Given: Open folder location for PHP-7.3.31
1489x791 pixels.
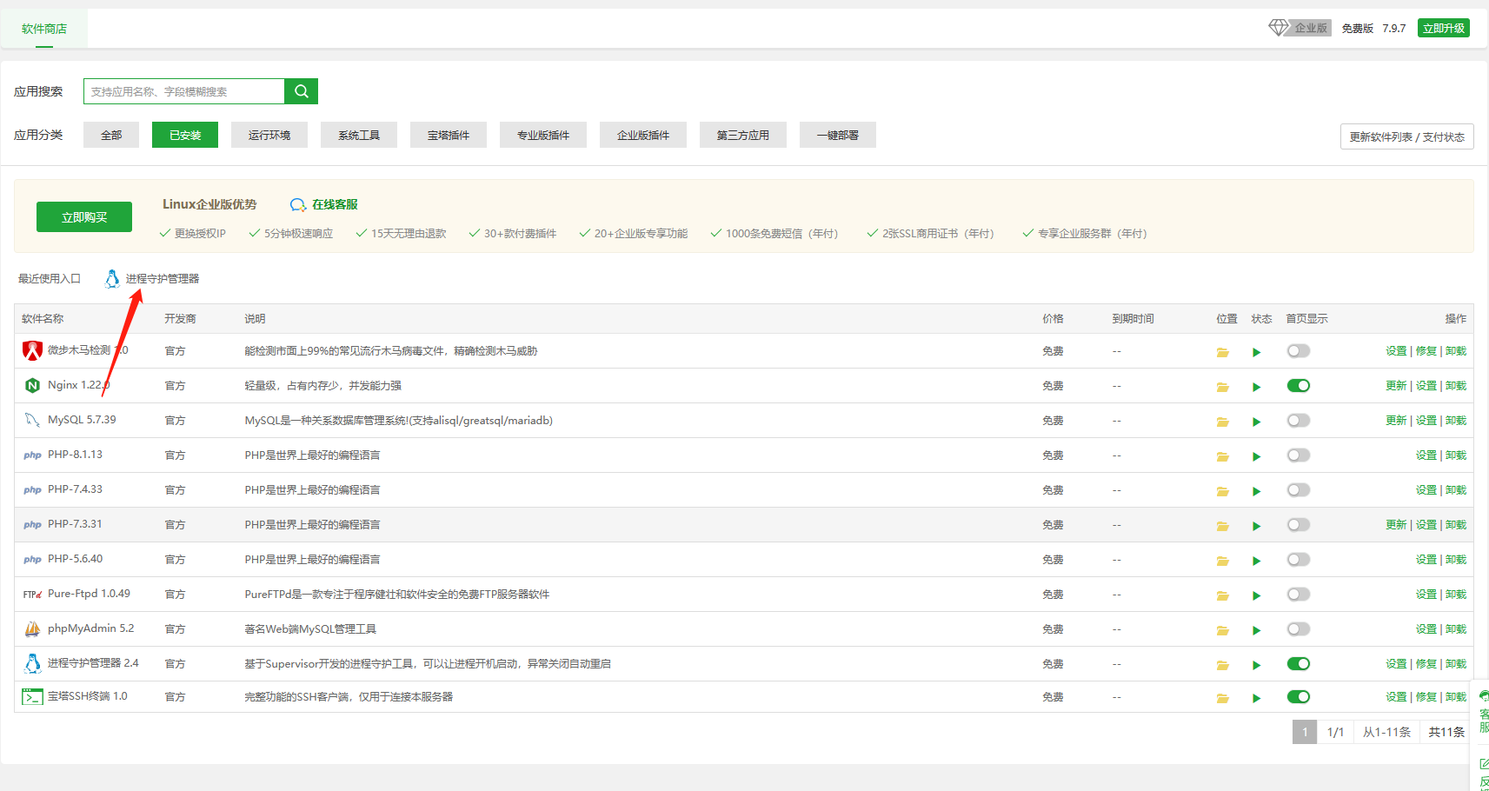Looking at the screenshot, I should point(1223,526).
